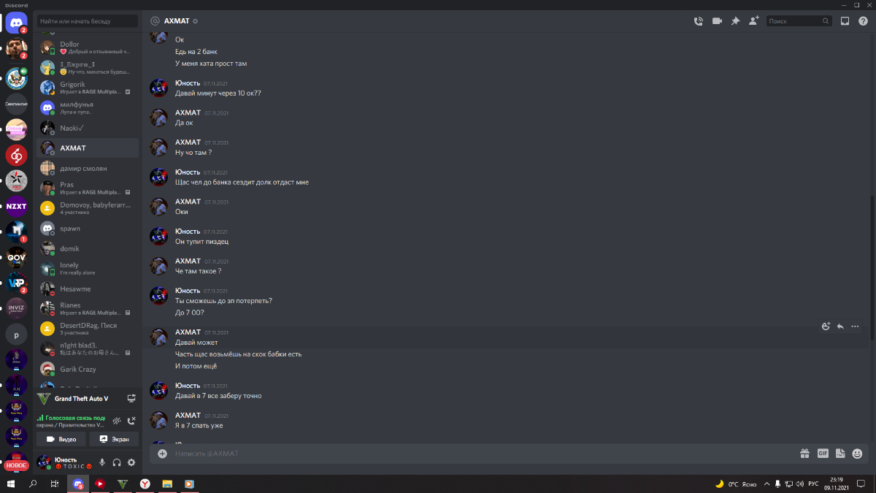Toggle microphone mute
The image size is (876, 493).
[102, 462]
